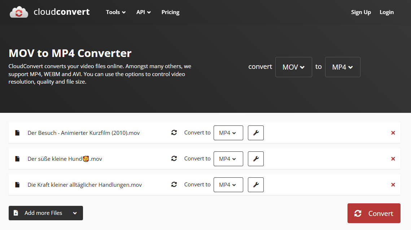Open the Tools menu

115,12
